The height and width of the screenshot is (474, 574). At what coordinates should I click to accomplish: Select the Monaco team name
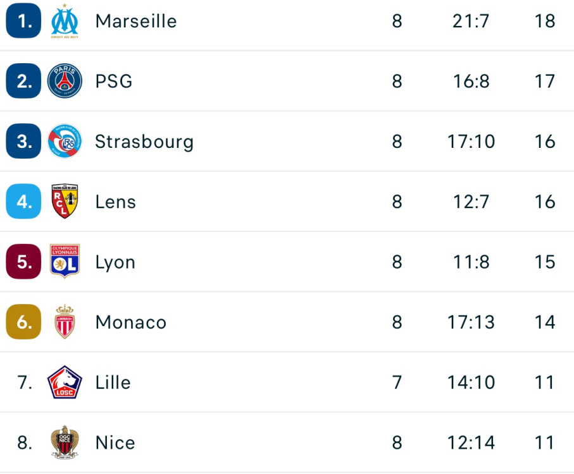pyautogui.click(x=131, y=322)
